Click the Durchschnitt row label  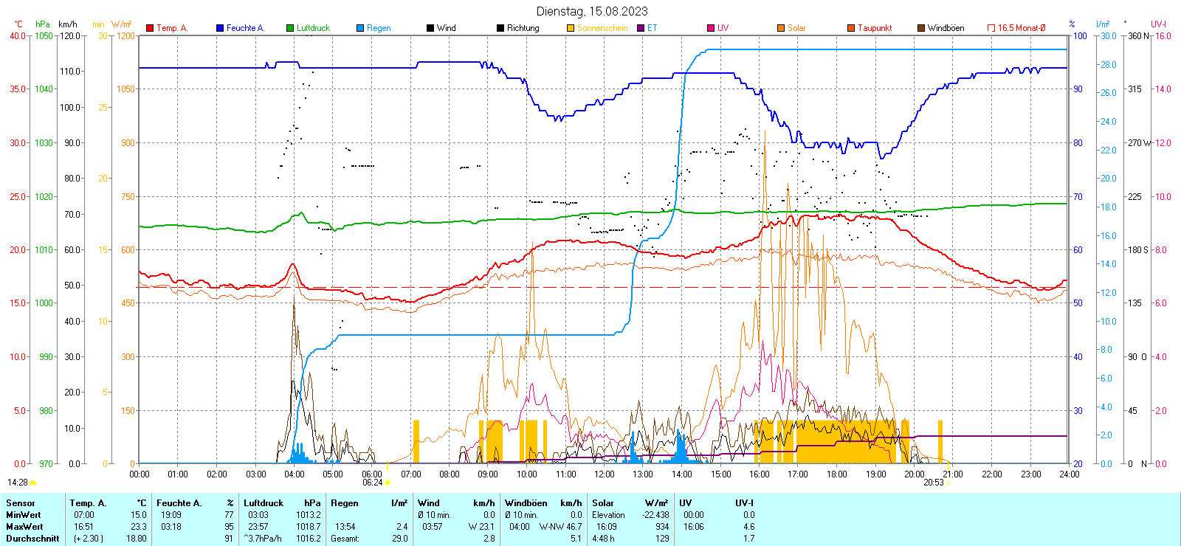pos(32,539)
